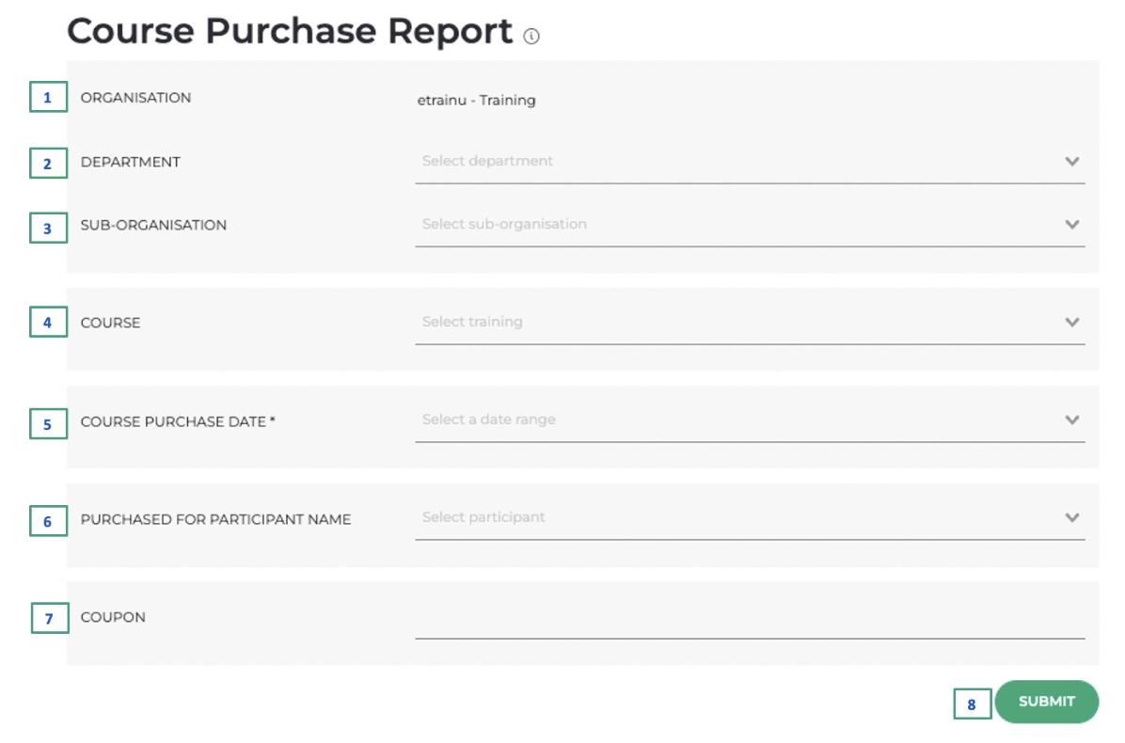Viewport: 1125px width, 743px height.
Task: Expand the participant name dropdown arrow
Action: click(1071, 517)
